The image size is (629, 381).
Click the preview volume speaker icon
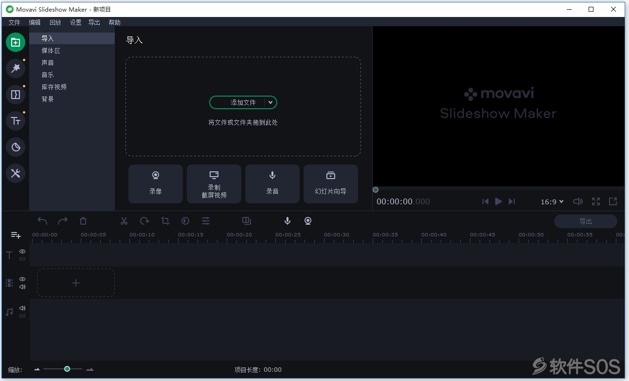(577, 201)
